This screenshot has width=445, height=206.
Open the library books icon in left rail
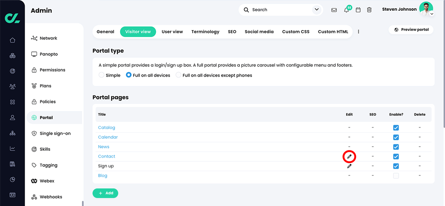point(12,164)
